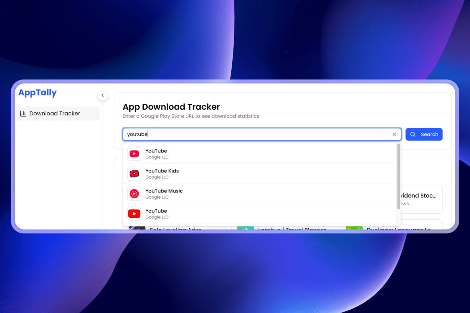Screen dimensions: 470x313
Task: Select the first YouTube suggestion
Action: pos(260,154)
